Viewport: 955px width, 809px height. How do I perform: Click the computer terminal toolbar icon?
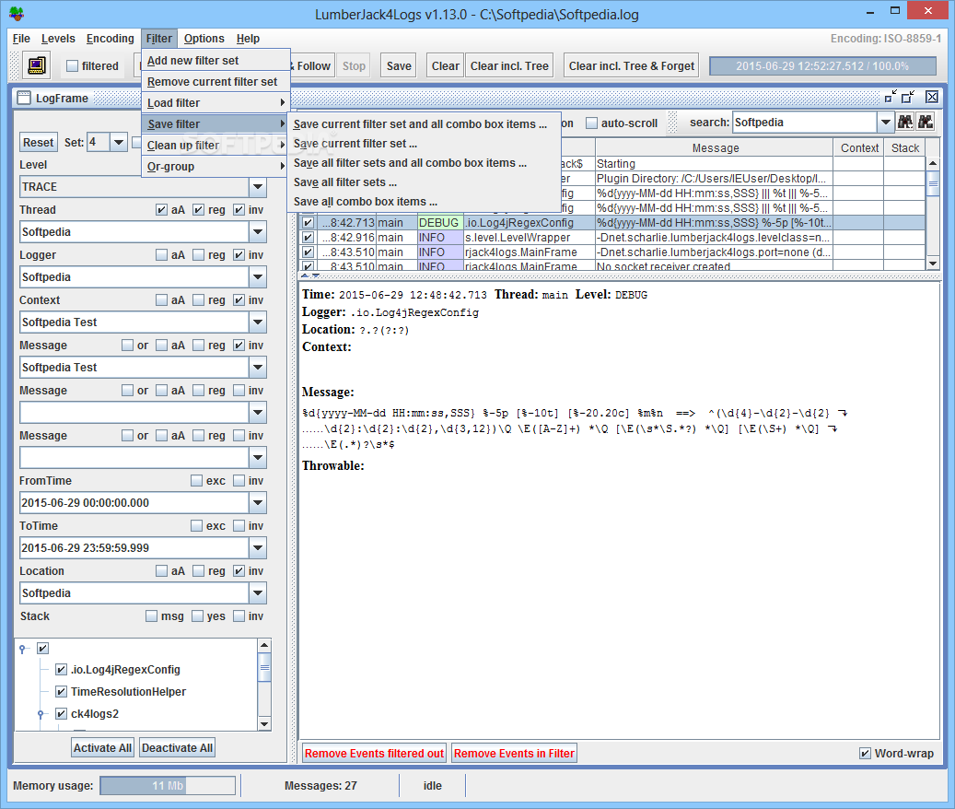[x=37, y=65]
